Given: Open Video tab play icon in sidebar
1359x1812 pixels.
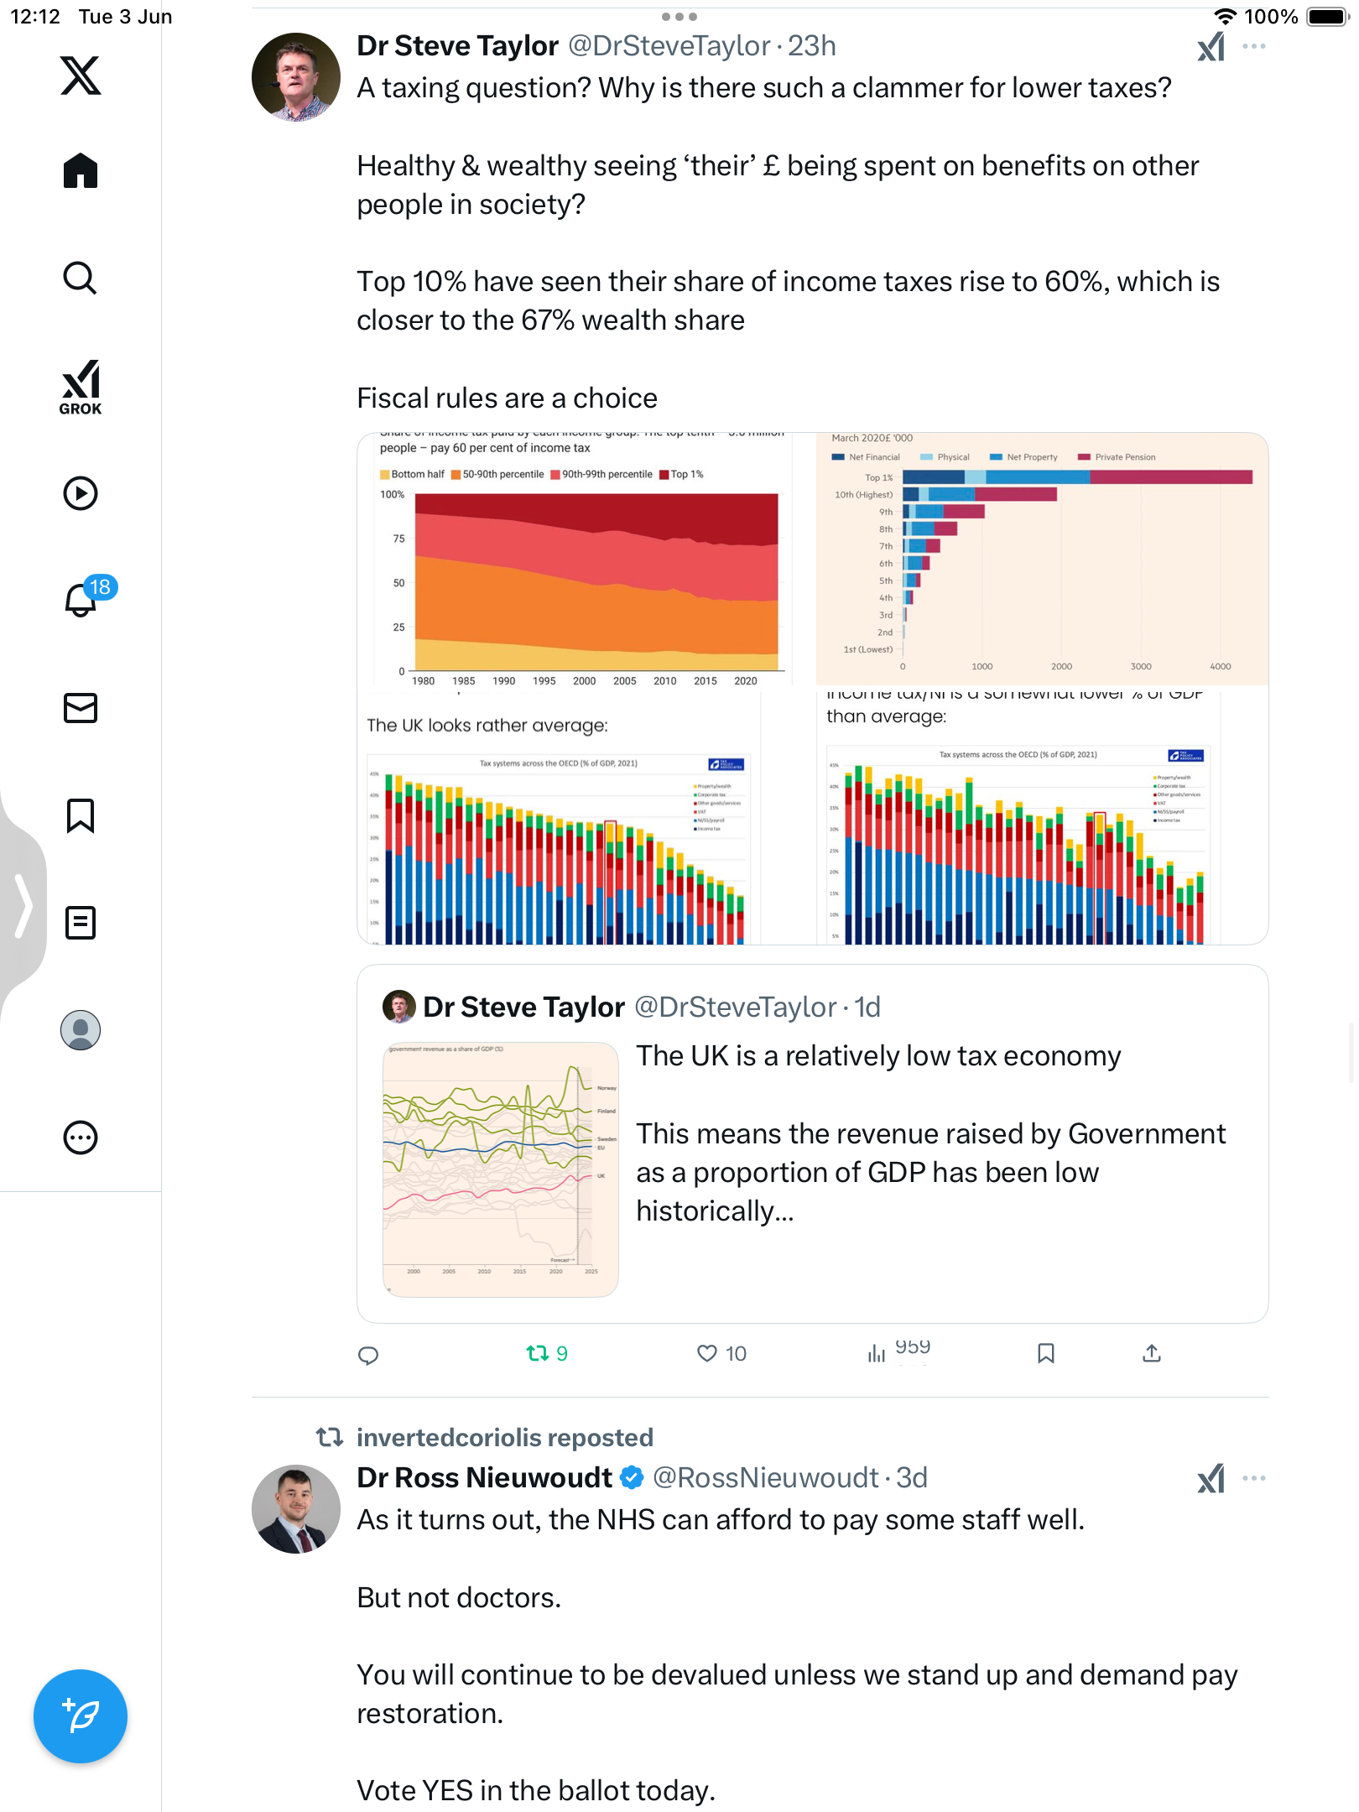Looking at the screenshot, I should pos(81,493).
